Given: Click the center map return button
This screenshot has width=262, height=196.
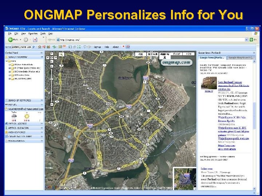Looking at the screenshot, I should click(x=52, y=58).
